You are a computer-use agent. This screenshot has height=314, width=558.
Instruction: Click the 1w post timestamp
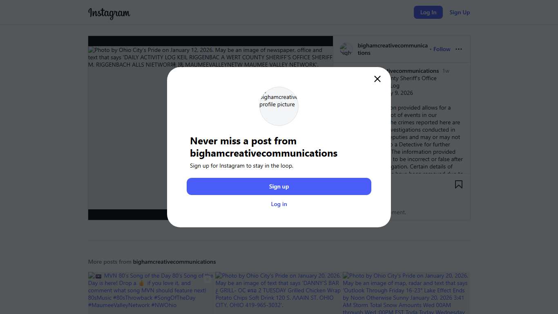click(x=446, y=71)
